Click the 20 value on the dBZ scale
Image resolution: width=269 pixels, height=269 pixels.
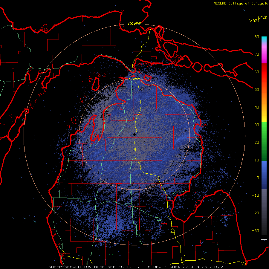257,142
